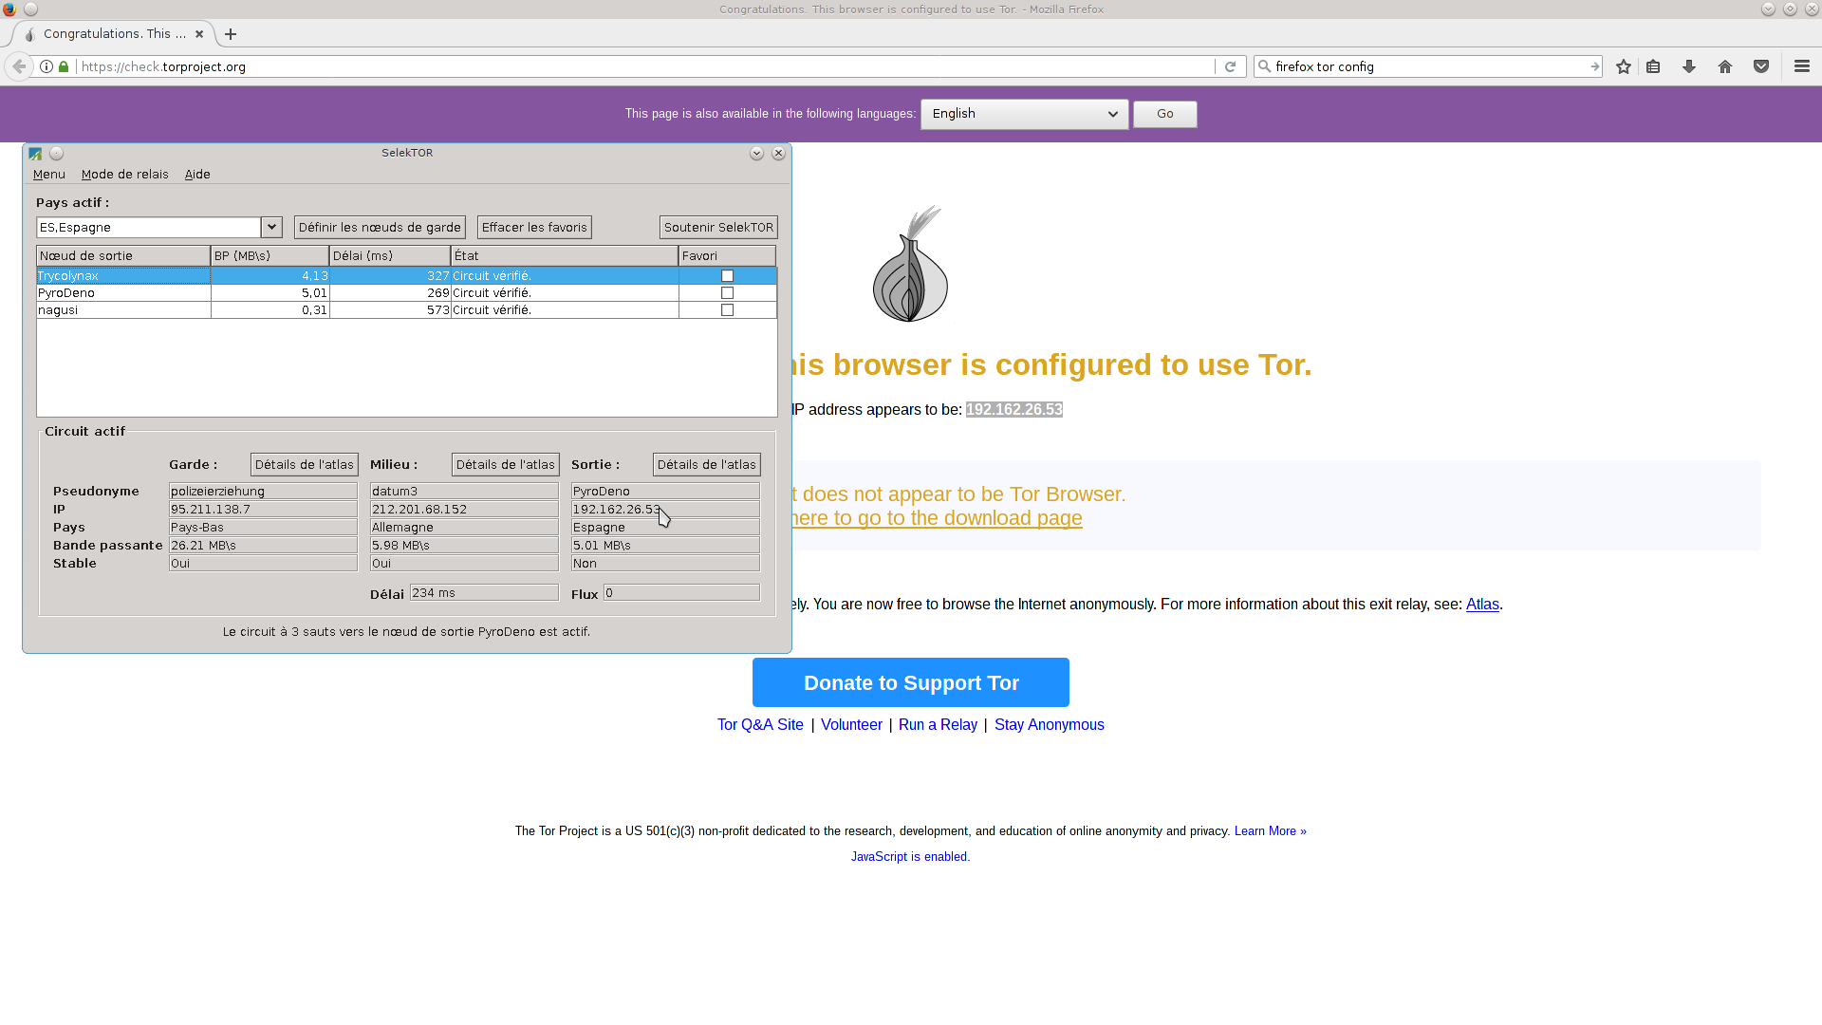This screenshot has height=1025, width=1822.
Task: Reload the page with the refresh icon
Action: 1230,66
